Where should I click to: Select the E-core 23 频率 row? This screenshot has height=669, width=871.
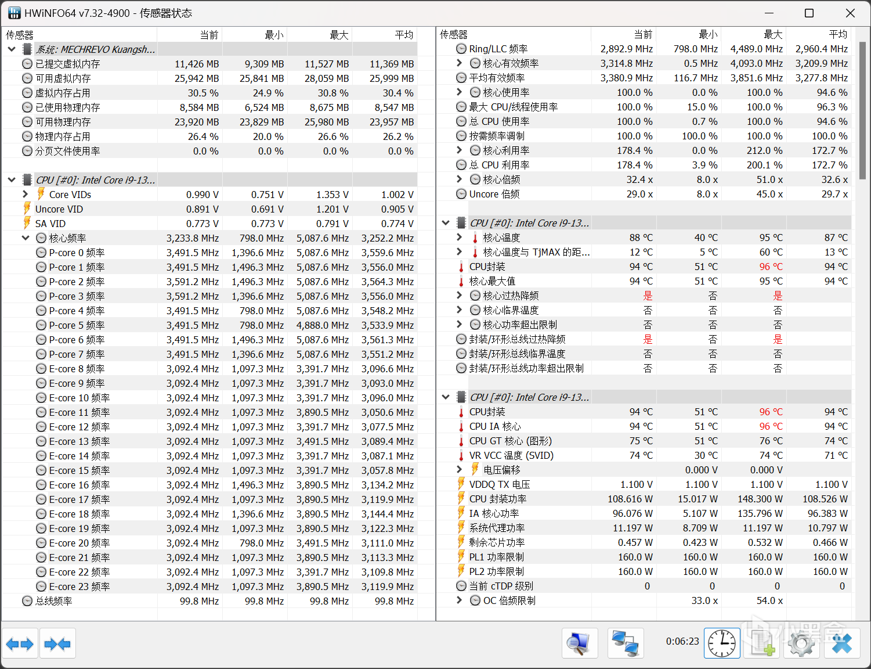(x=209, y=587)
